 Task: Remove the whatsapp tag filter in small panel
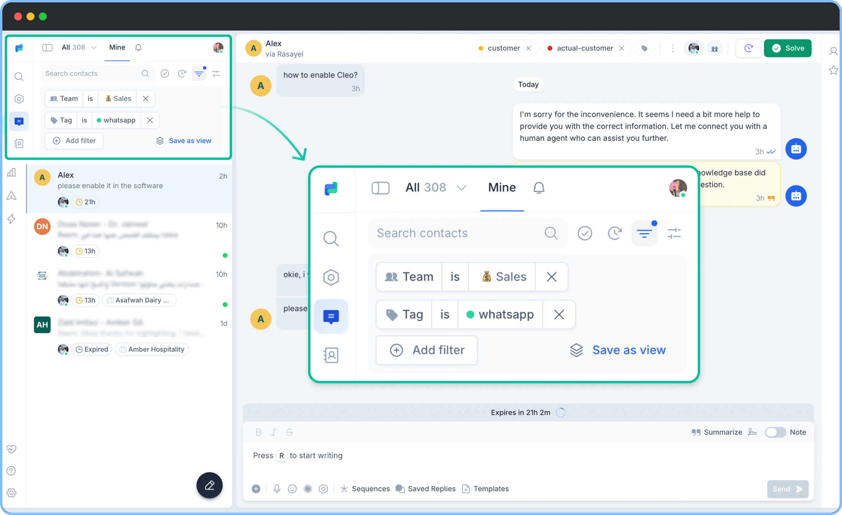click(x=150, y=120)
